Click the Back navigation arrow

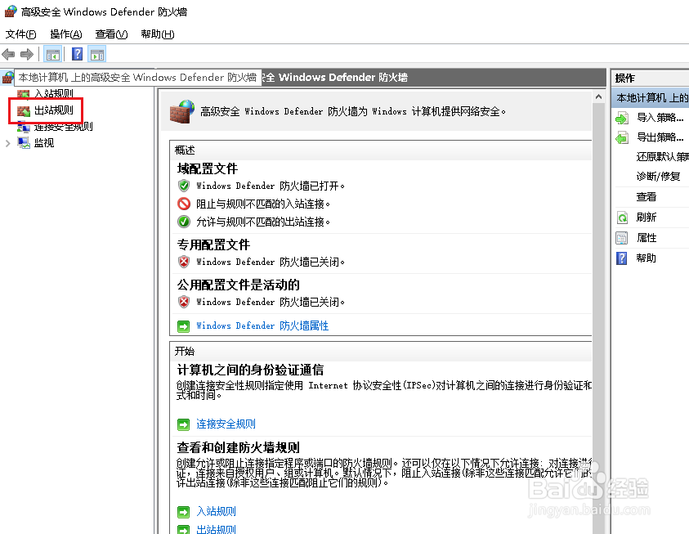(x=8, y=54)
